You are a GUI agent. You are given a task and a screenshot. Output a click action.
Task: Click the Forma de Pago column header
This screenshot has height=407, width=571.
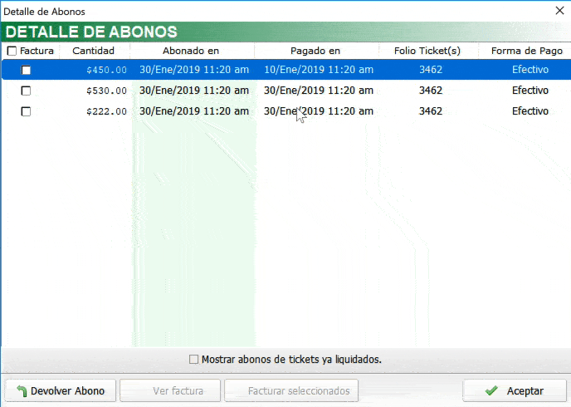(x=526, y=51)
